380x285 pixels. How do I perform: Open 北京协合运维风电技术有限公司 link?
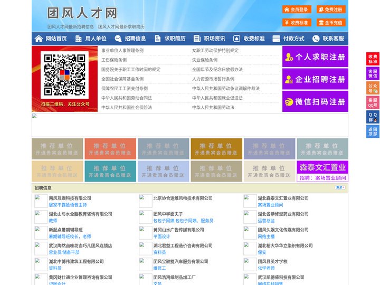pyautogui.click(x=183, y=198)
